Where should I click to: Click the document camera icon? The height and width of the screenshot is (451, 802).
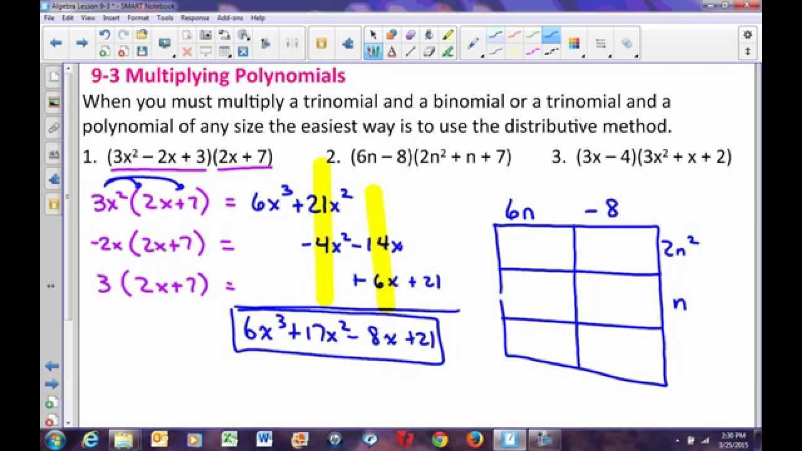(x=225, y=35)
